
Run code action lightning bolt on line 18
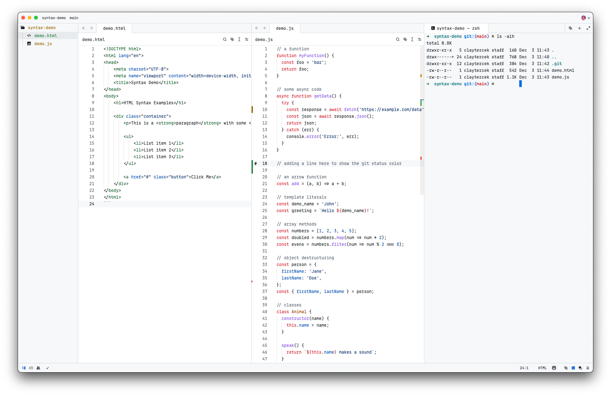pos(256,163)
